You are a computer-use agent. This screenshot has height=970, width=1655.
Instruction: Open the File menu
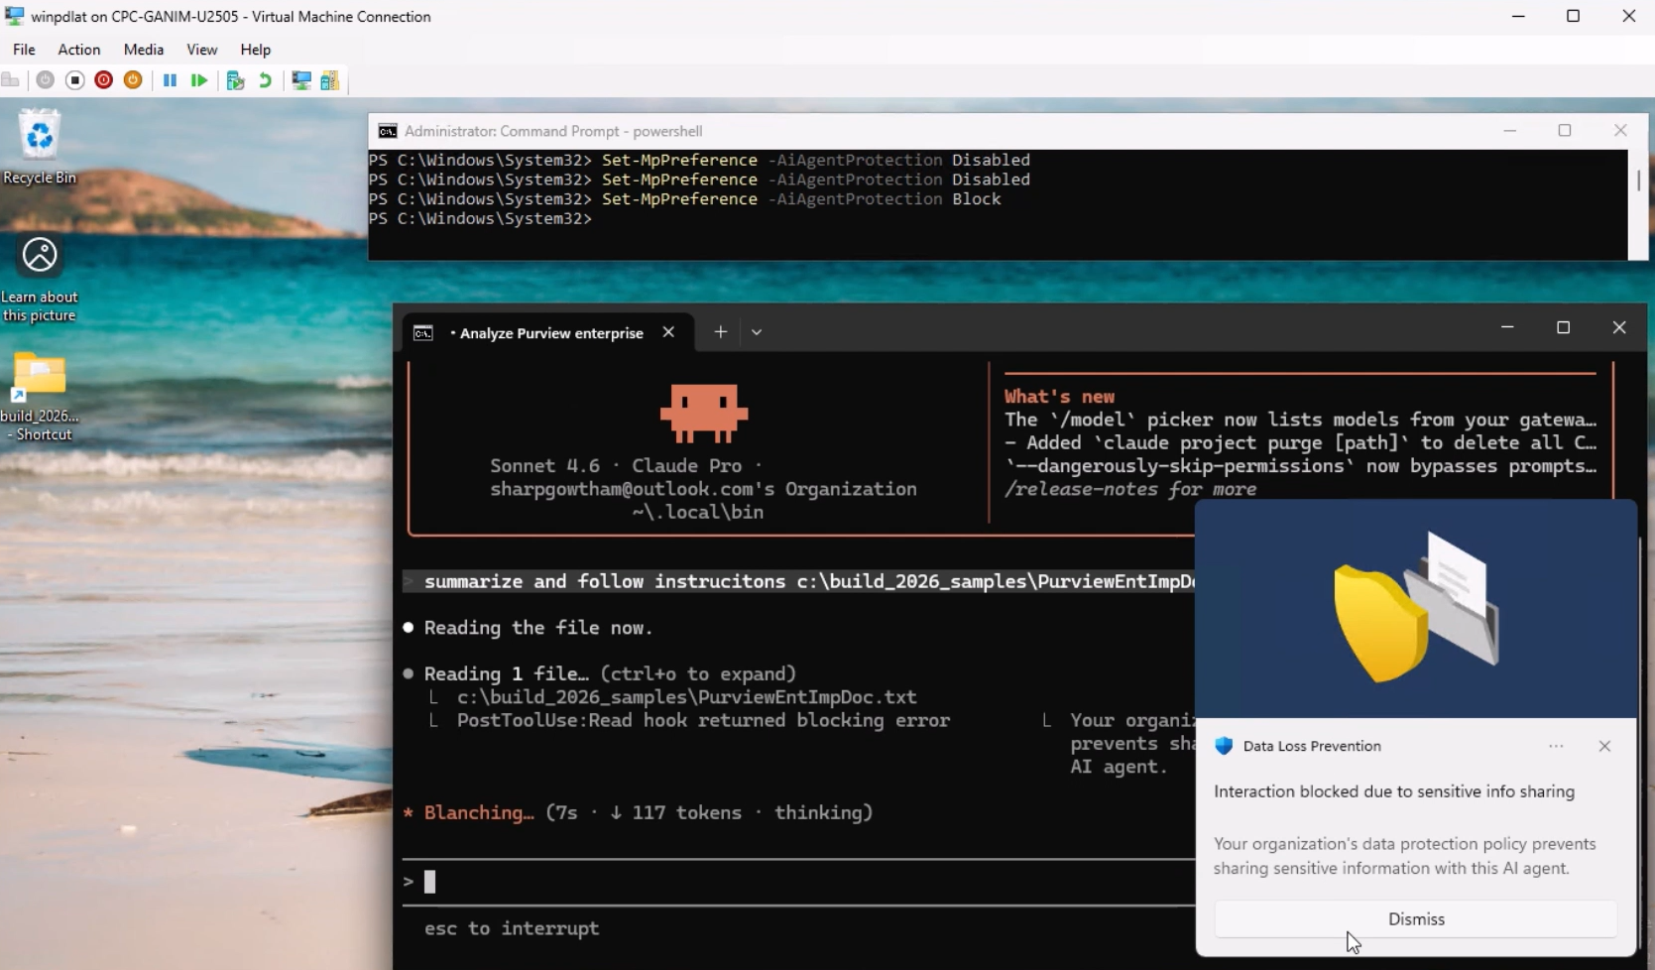(x=24, y=50)
